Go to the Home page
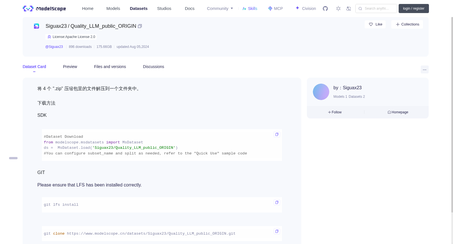 tap(88, 9)
